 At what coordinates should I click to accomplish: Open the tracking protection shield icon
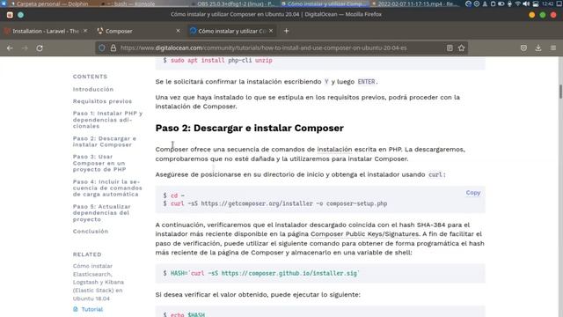coord(102,48)
